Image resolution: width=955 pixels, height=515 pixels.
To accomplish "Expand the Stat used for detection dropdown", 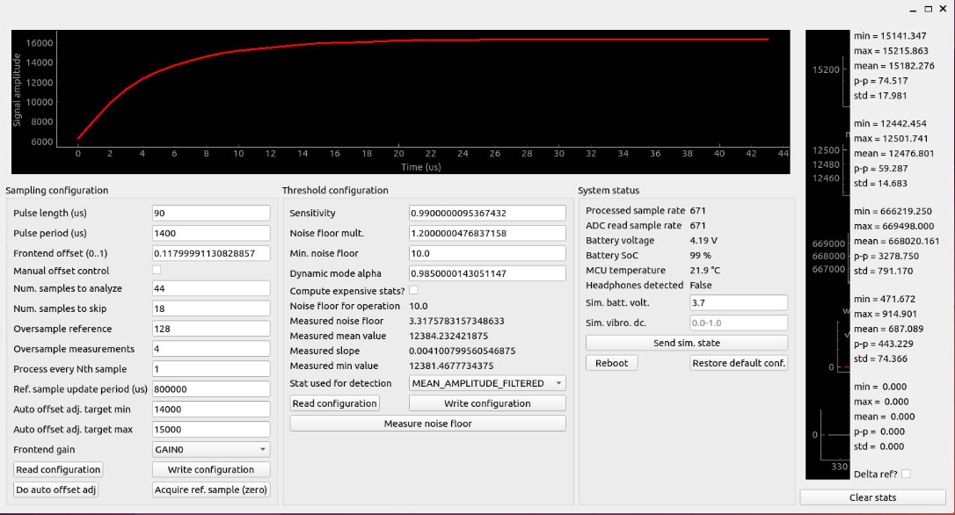I will tap(487, 383).
